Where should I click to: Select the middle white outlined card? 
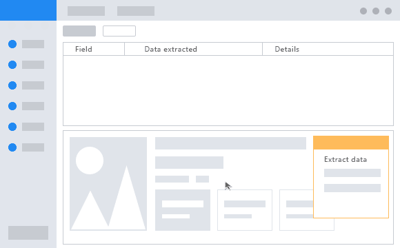coord(245,210)
